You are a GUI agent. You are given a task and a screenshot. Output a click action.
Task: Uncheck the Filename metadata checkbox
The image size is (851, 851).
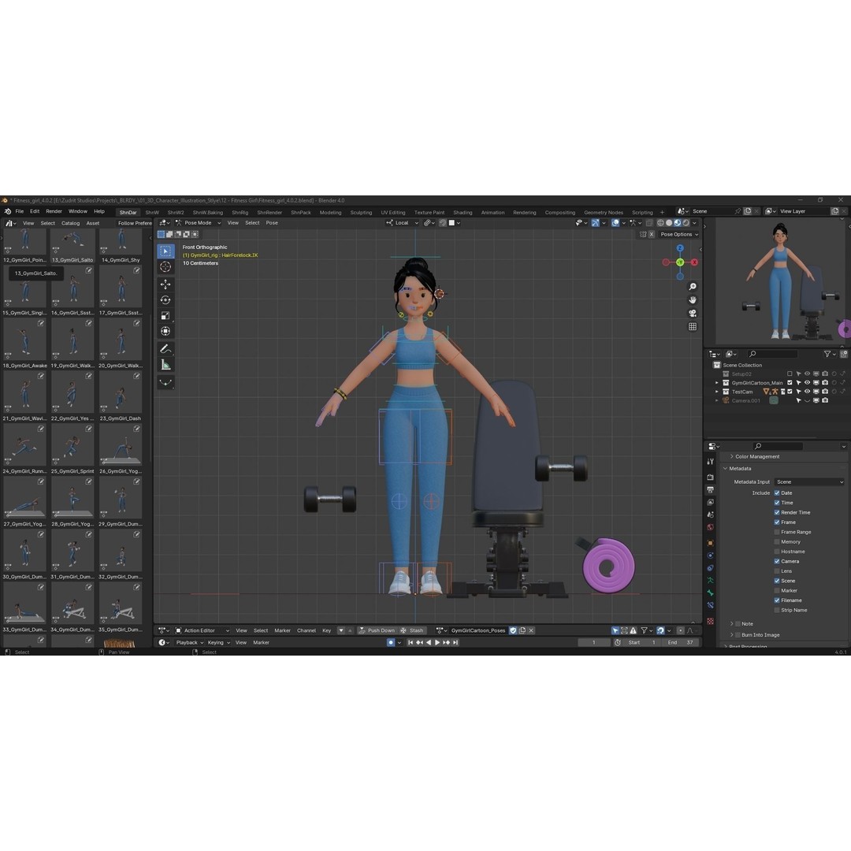click(x=777, y=600)
